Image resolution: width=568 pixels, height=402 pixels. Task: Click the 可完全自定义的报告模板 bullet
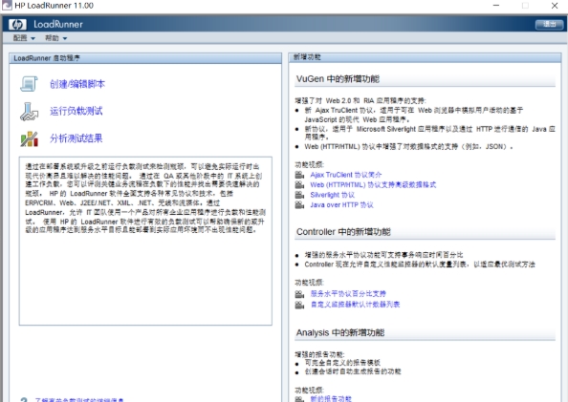342,363
